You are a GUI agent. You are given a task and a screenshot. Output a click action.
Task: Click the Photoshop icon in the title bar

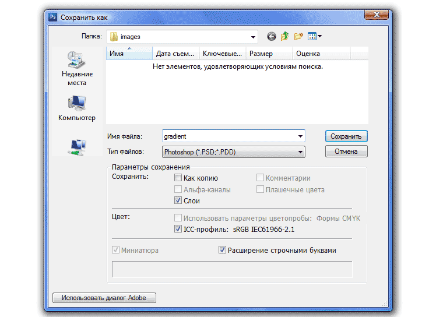coord(53,17)
